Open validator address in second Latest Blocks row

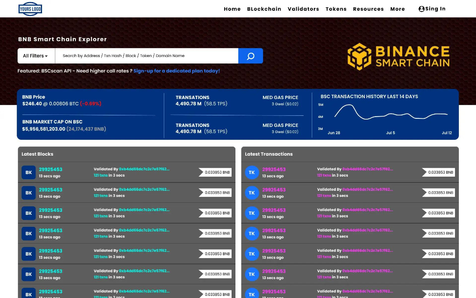pos(144,190)
